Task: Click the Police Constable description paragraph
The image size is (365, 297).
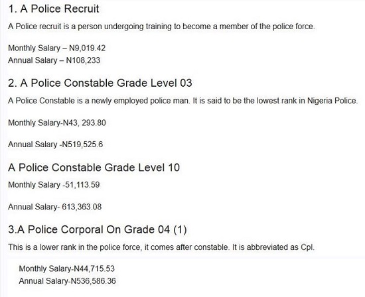Action: click(x=183, y=101)
